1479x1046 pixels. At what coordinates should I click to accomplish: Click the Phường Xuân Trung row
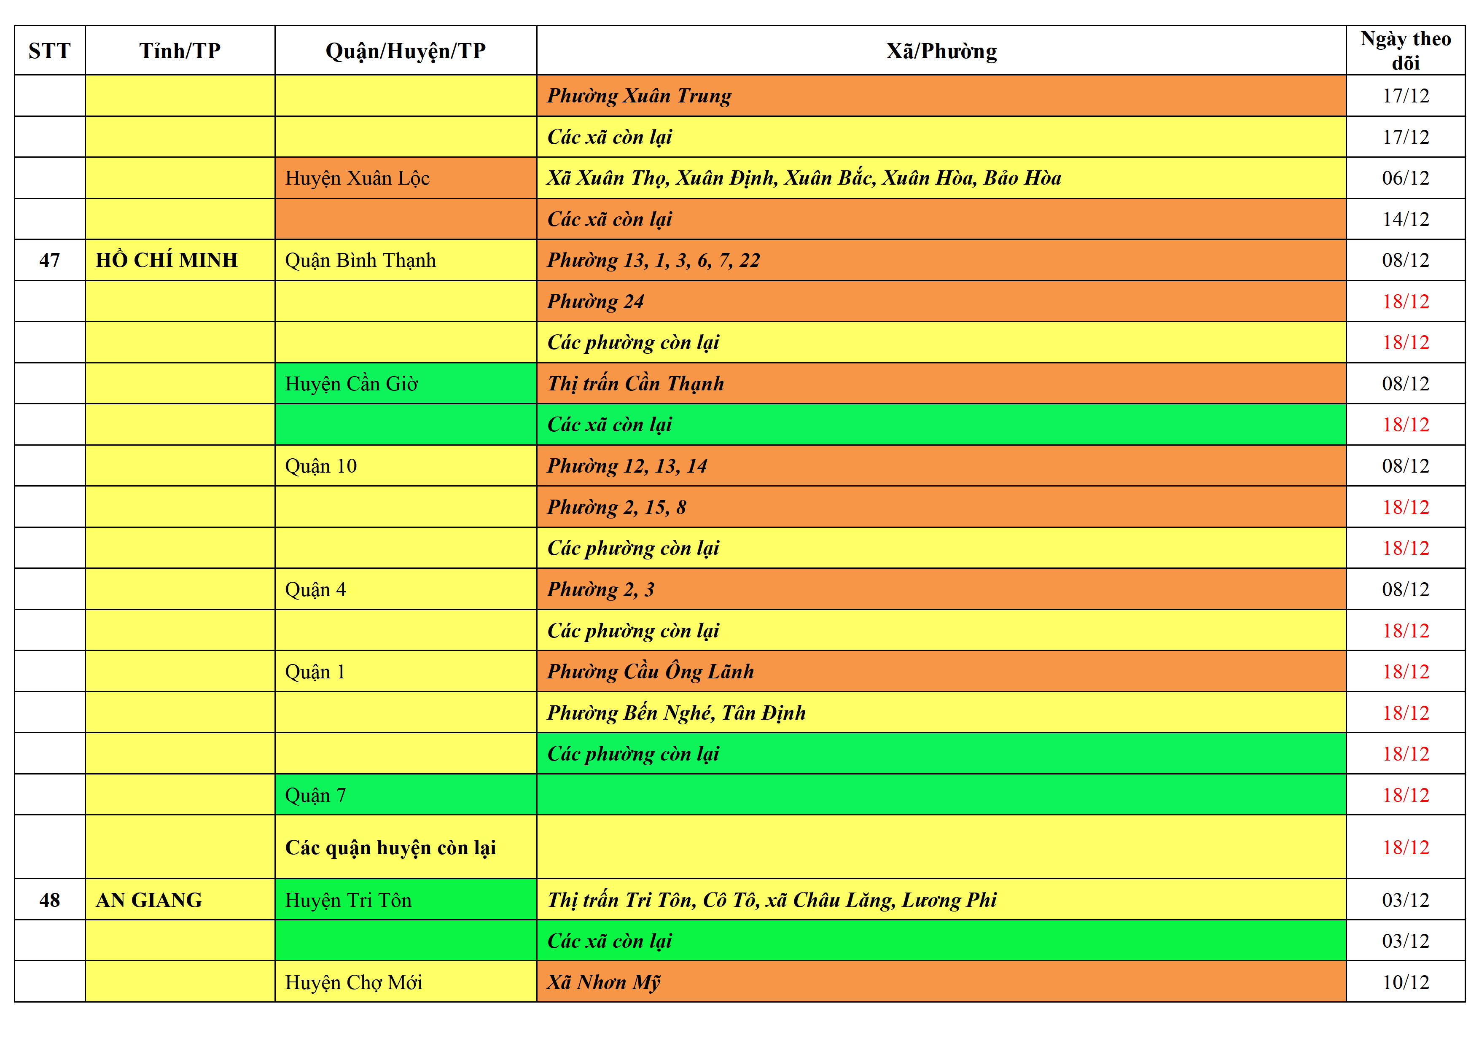tap(639, 96)
